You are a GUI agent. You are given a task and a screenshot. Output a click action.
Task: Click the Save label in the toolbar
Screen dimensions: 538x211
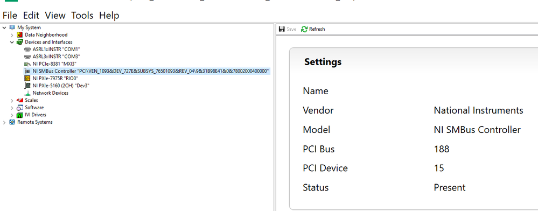pyautogui.click(x=291, y=29)
